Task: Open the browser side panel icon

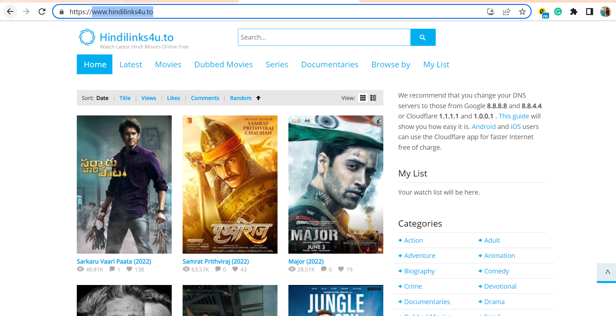Action: (x=590, y=12)
